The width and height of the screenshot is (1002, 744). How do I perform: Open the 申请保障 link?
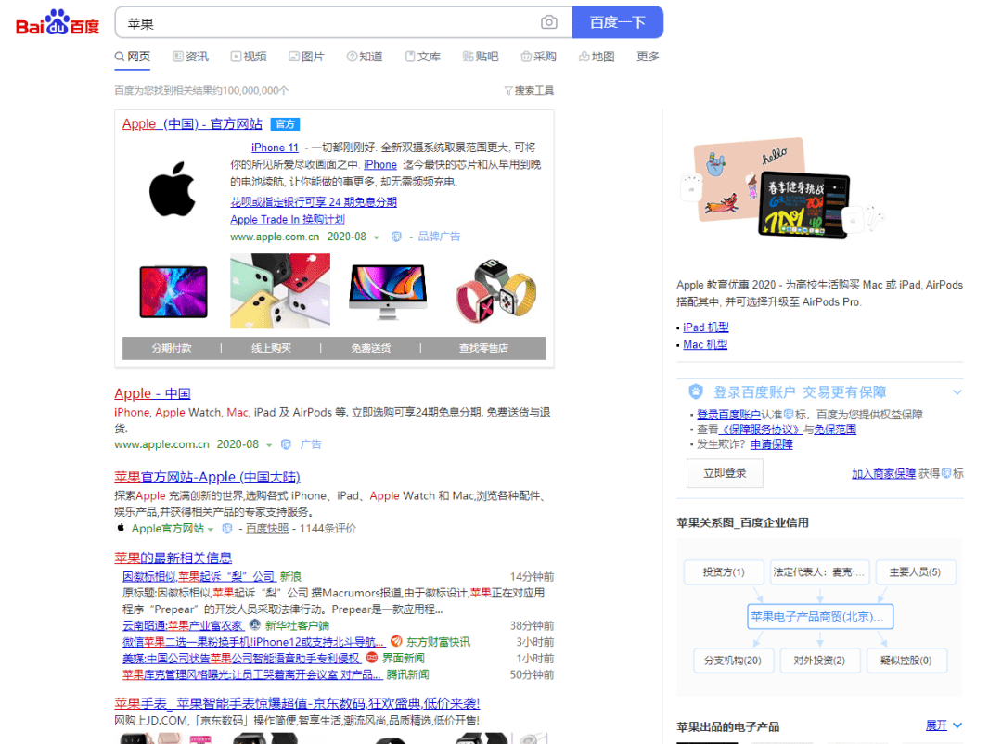771,444
